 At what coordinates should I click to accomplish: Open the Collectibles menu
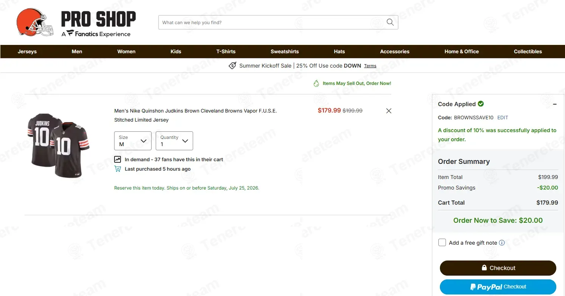[528, 52]
